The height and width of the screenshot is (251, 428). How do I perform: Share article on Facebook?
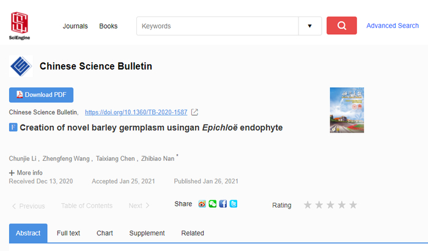coord(223,204)
